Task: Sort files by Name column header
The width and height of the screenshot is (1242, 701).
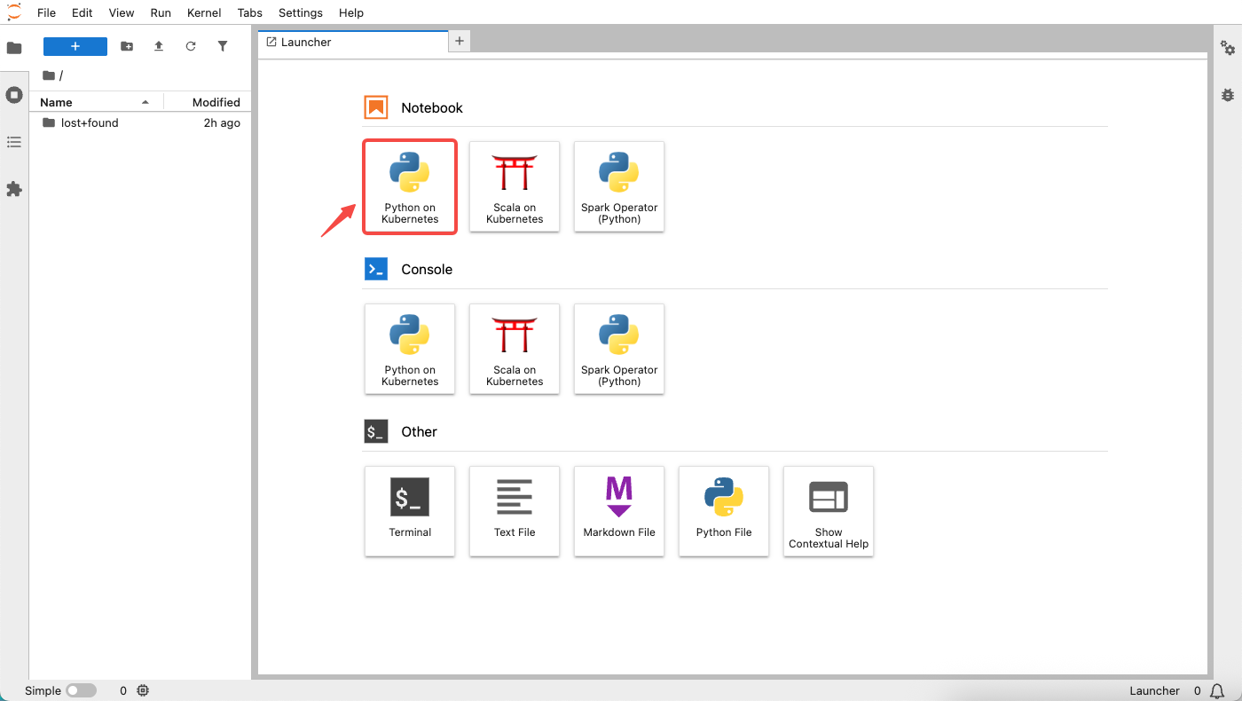Action: point(56,102)
